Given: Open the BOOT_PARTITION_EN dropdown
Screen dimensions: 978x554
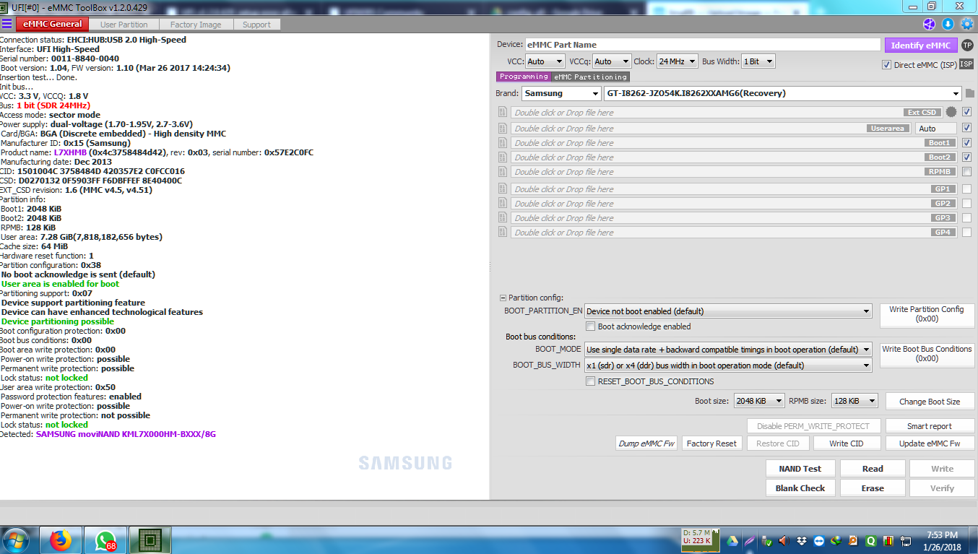Looking at the screenshot, I should (x=728, y=311).
